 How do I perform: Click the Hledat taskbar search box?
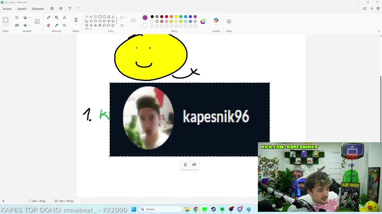tap(161, 209)
